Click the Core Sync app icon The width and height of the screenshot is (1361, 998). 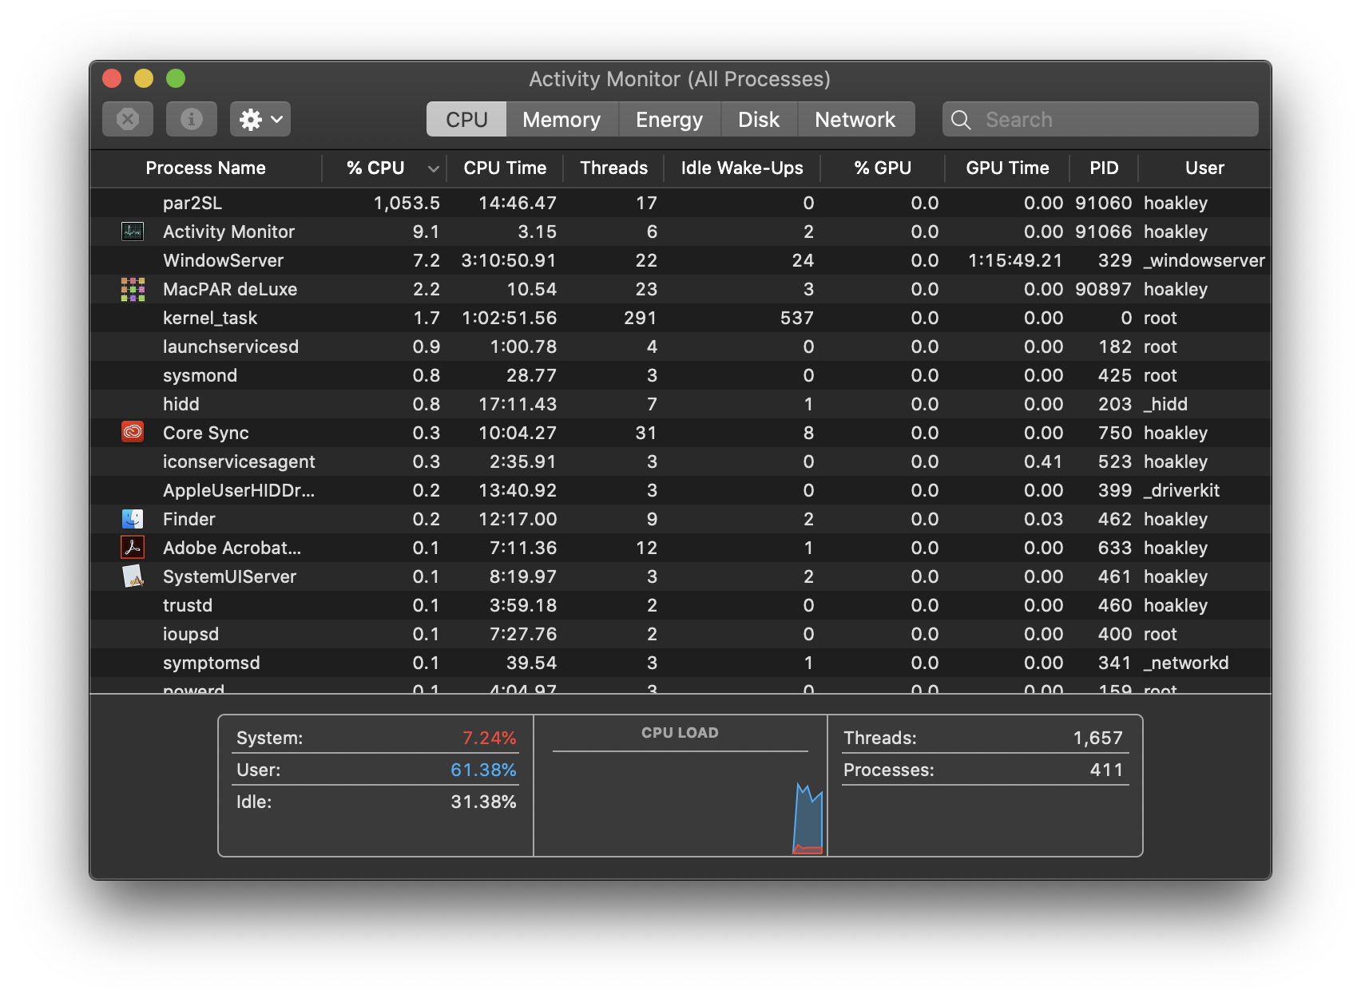pyautogui.click(x=133, y=433)
